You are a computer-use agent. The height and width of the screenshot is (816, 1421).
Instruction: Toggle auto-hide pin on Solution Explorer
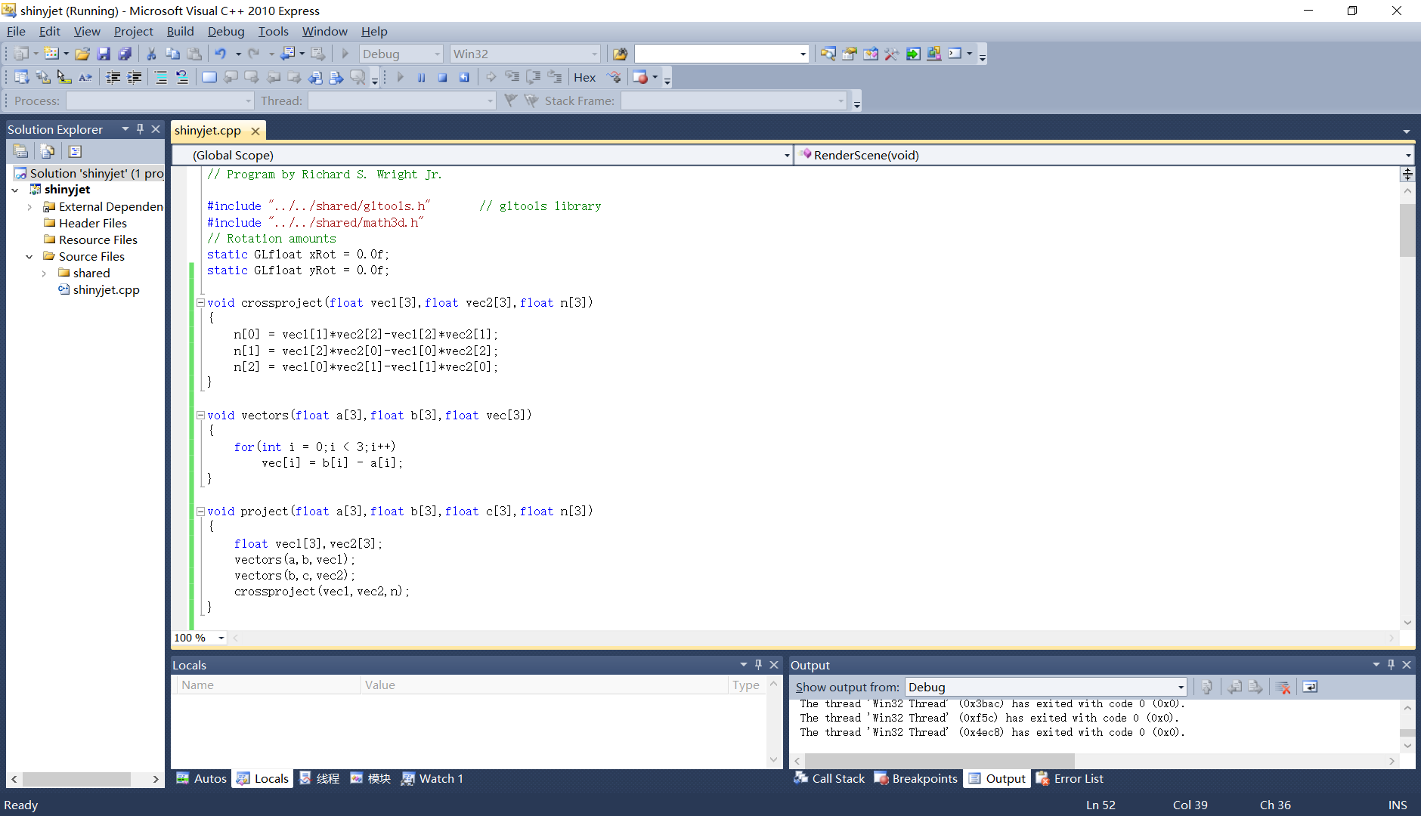pyautogui.click(x=140, y=129)
